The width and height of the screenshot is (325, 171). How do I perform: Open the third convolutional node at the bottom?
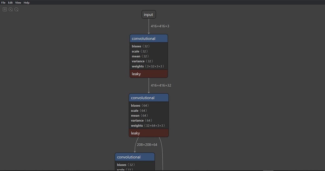(135, 157)
